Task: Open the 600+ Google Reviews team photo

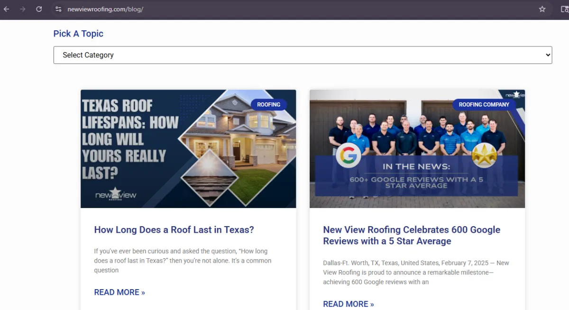Action: [x=417, y=149]
